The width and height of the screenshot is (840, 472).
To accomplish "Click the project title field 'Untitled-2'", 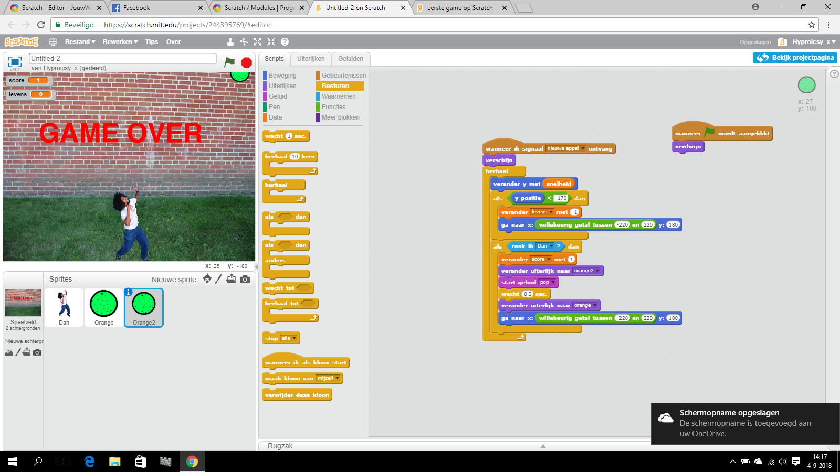I will pyautogui.click(x=123, y=58).
